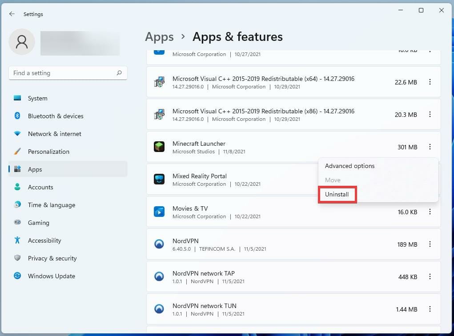
Task: Open Accessibility settings
Action: pyautogui.click(x=68, y=240)
